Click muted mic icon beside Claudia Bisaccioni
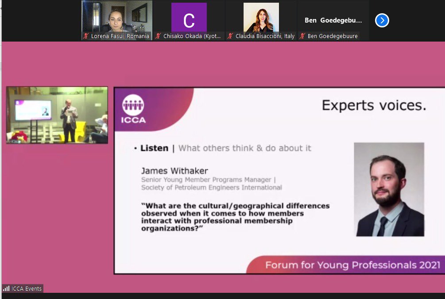 [230, 36]
